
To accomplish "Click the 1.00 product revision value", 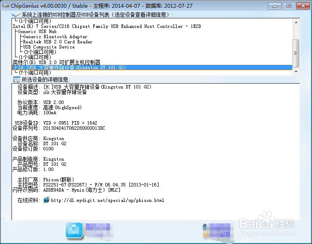I will pyautogui.click(x=49, y=169).
